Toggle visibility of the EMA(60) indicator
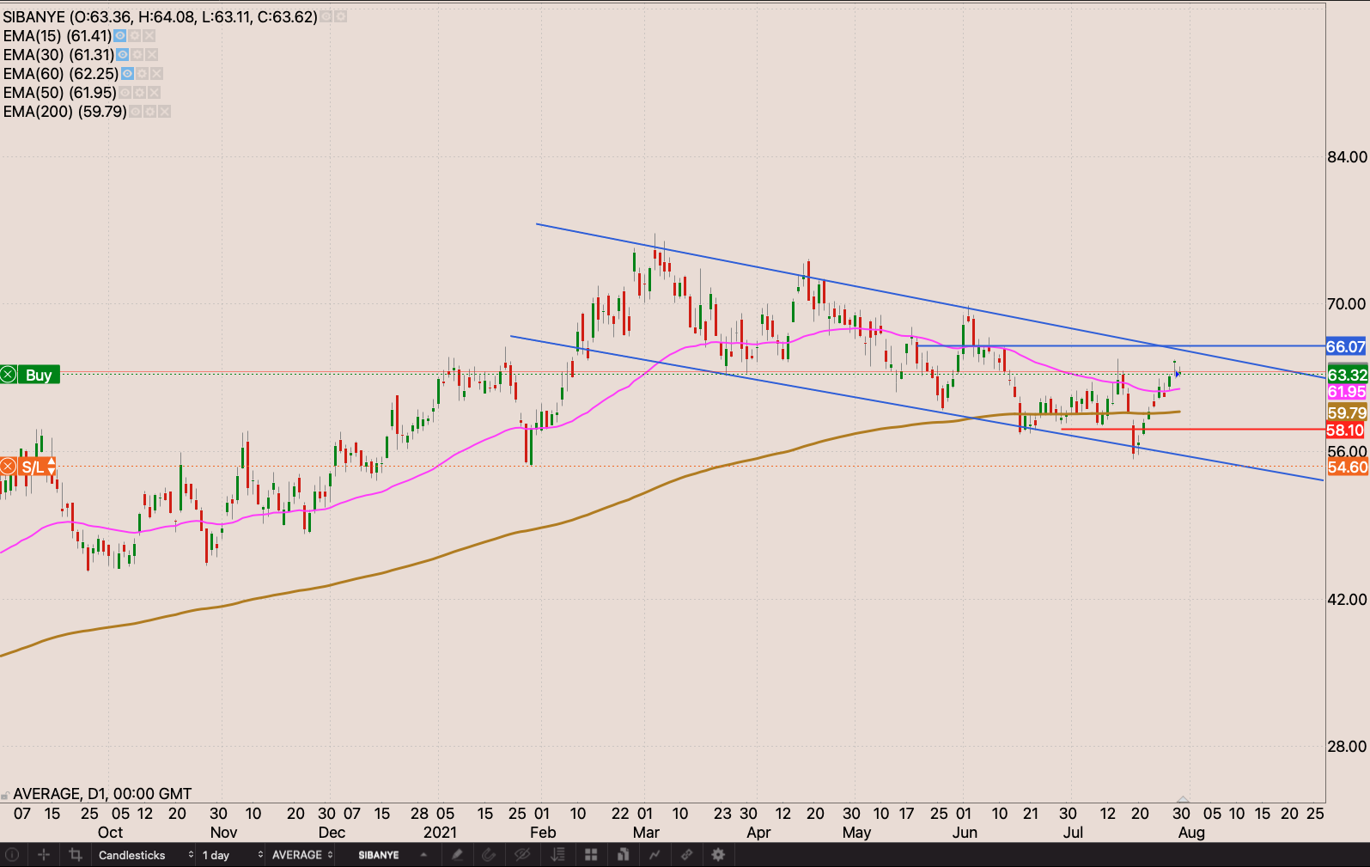The width and height of the screenshot is (1370, 867). click(127, 74)
